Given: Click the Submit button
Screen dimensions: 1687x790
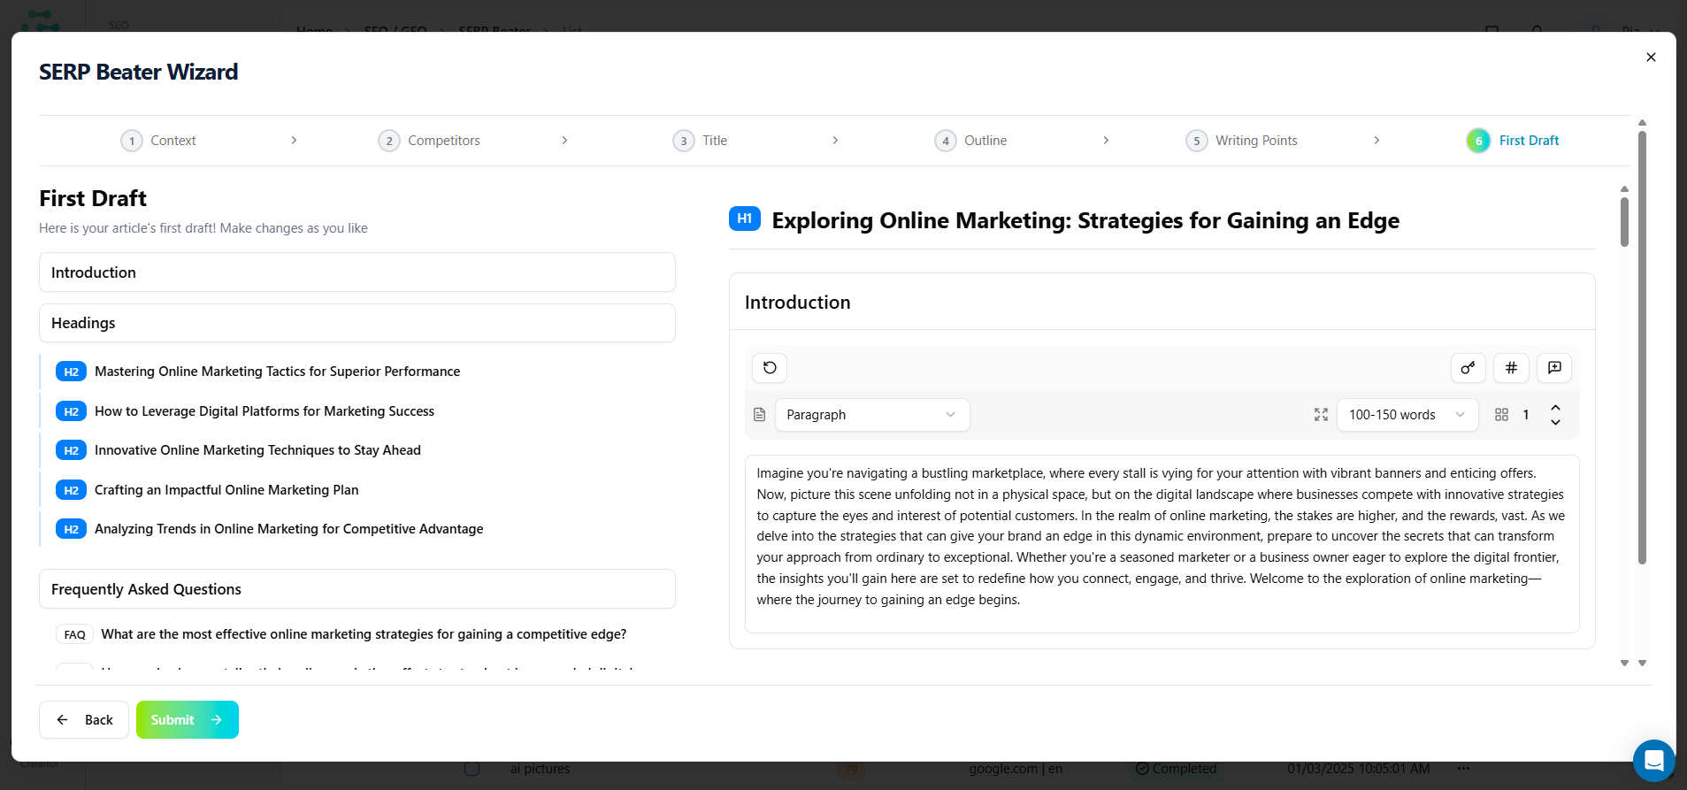Looking at the screenshot, I should (187, 720).
